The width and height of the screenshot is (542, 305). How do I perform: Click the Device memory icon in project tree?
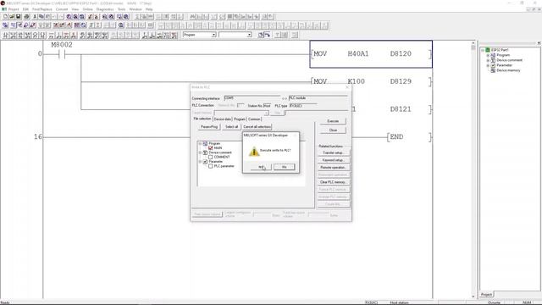(x=493, y=70)
